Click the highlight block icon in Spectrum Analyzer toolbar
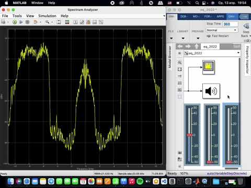 (36, 22)
